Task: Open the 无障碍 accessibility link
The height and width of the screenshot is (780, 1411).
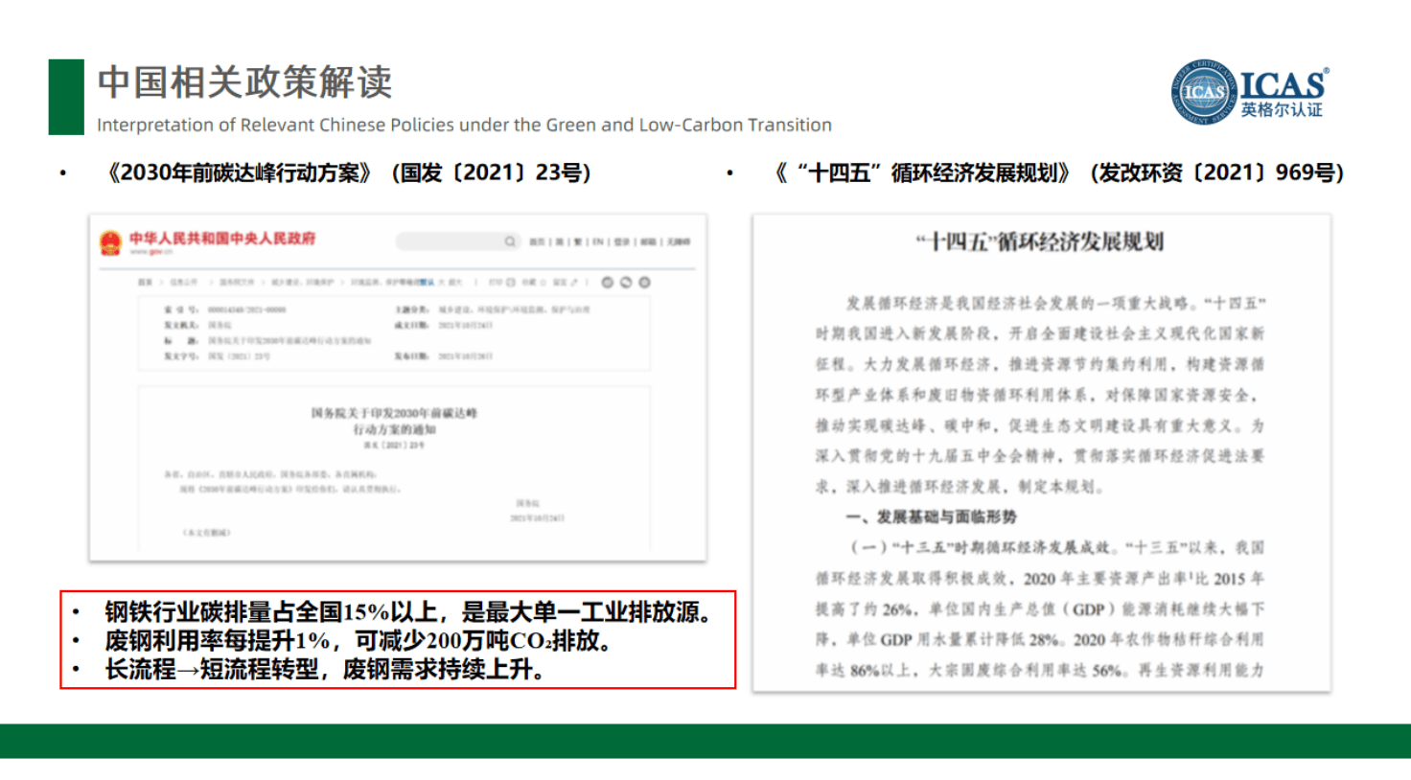Action: pyautogui.click(x=679, y=242)
